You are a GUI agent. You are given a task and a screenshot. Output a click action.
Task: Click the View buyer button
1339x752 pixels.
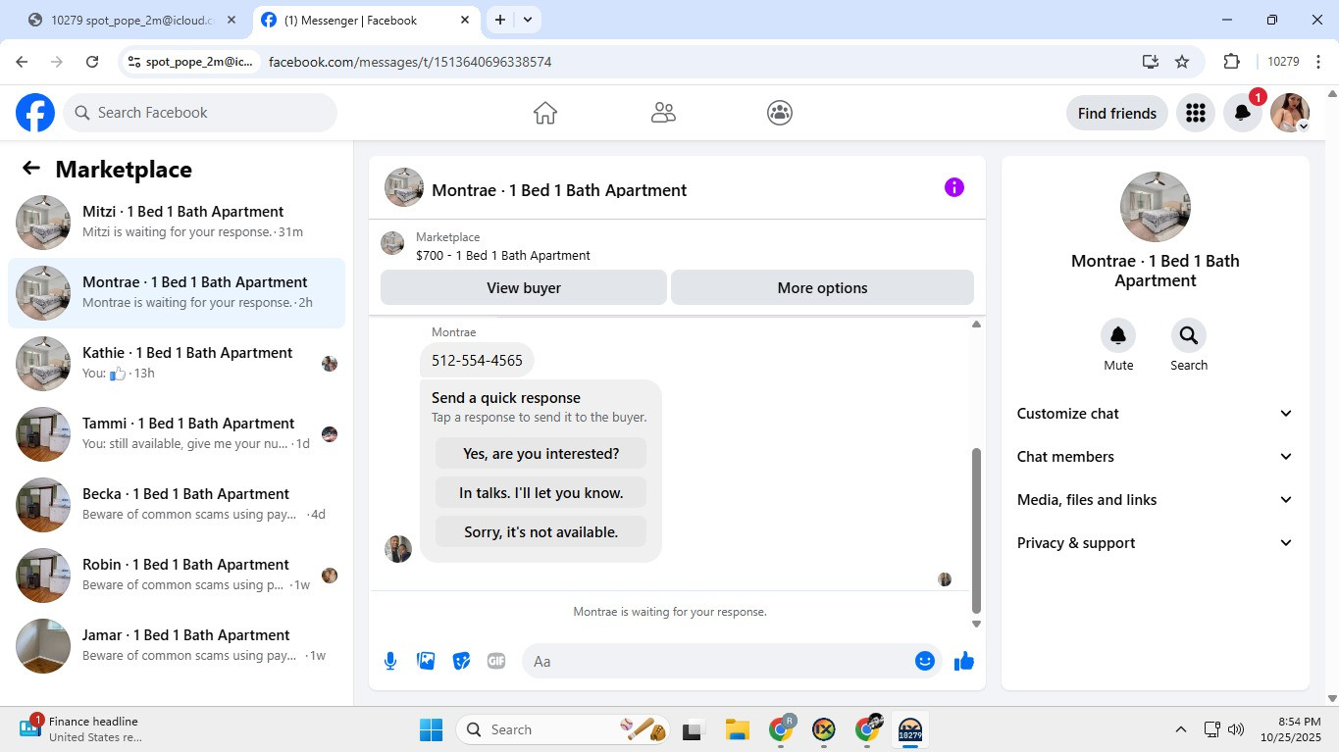(x=524, y=288)
